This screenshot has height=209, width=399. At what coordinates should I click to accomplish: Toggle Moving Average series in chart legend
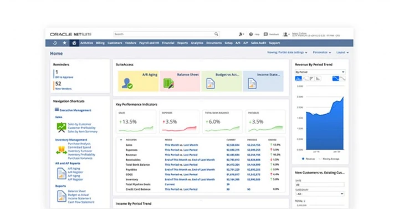tap(329, 159)
